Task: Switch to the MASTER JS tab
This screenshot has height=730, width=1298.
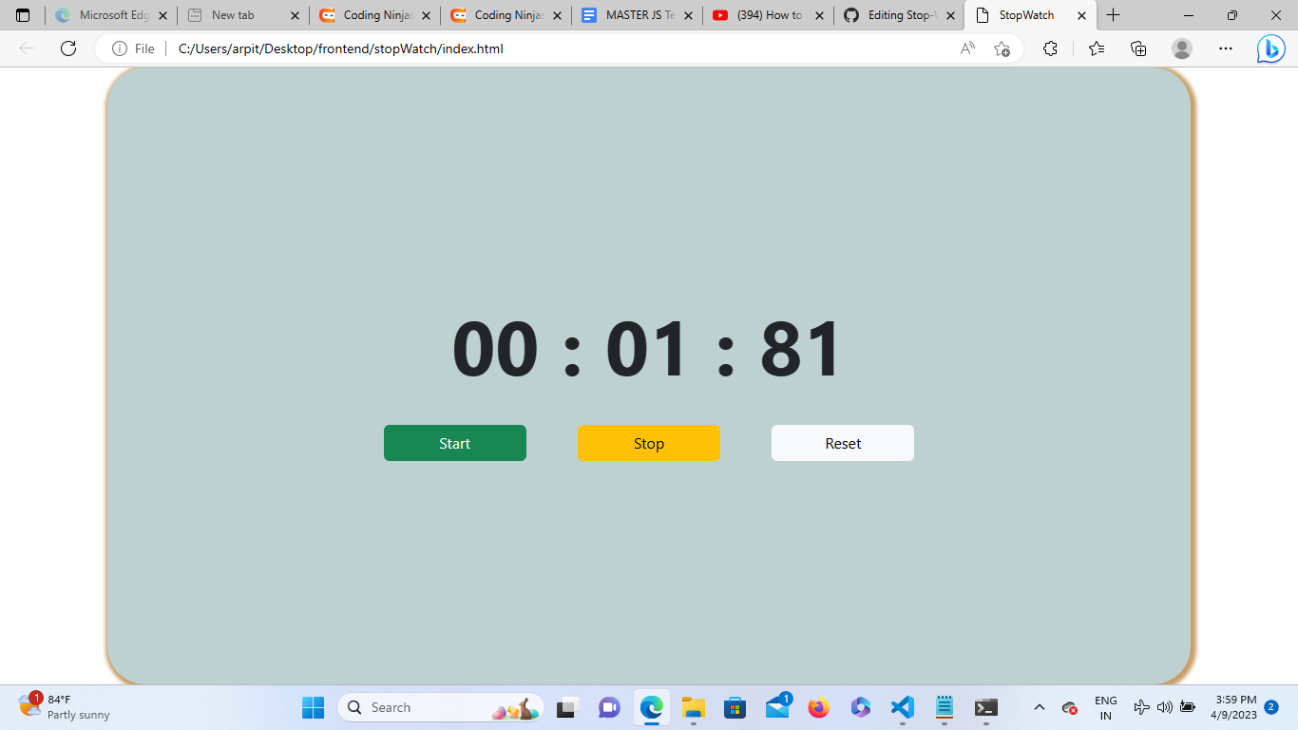Action: 633,15
